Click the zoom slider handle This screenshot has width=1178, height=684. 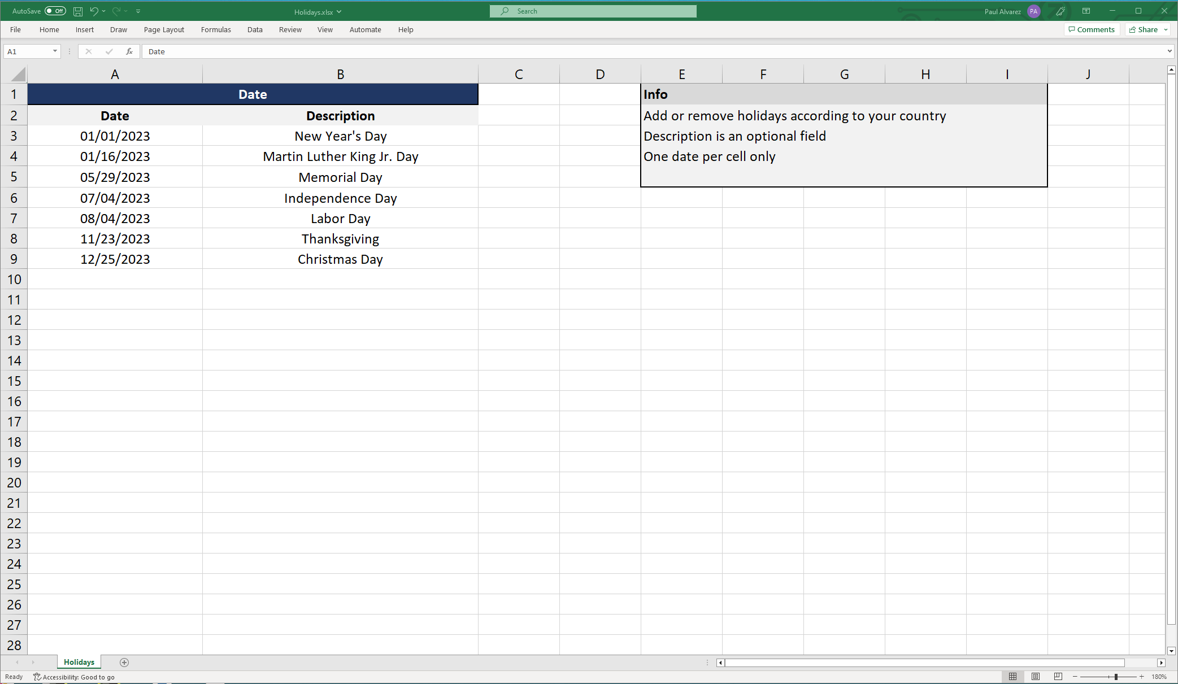tap(1116, 677)
